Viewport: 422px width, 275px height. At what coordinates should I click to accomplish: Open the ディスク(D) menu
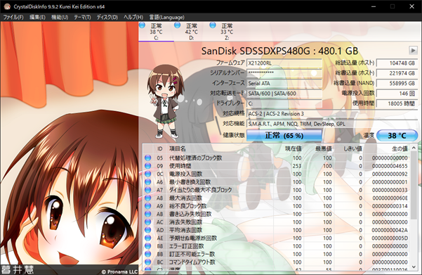[x=107, y=18]
